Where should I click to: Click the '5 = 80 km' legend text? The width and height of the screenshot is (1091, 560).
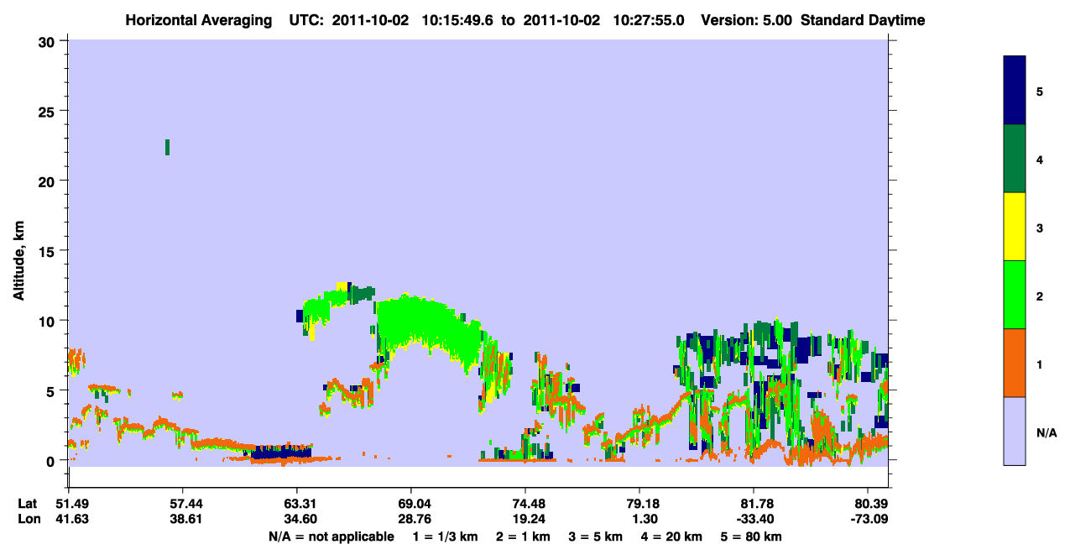click(x=753, y=536)
